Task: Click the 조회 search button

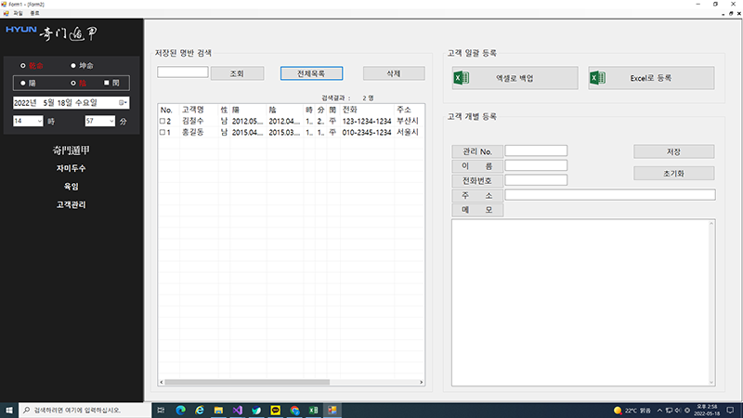Action: 237,73
